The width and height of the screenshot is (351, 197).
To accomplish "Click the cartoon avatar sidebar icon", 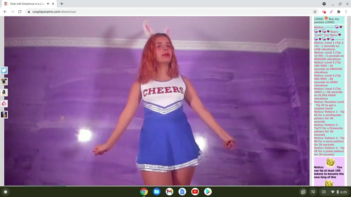I will coord(4,115).
